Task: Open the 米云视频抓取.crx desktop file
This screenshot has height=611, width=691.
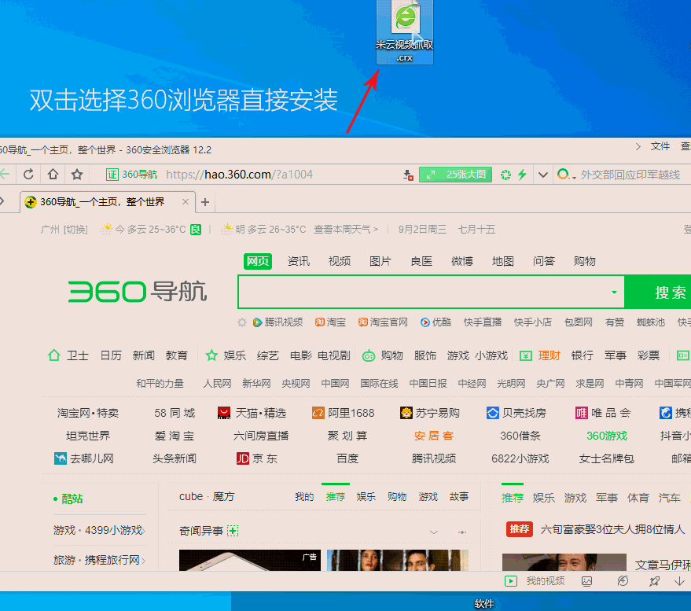Action: [x=405, y=31]
